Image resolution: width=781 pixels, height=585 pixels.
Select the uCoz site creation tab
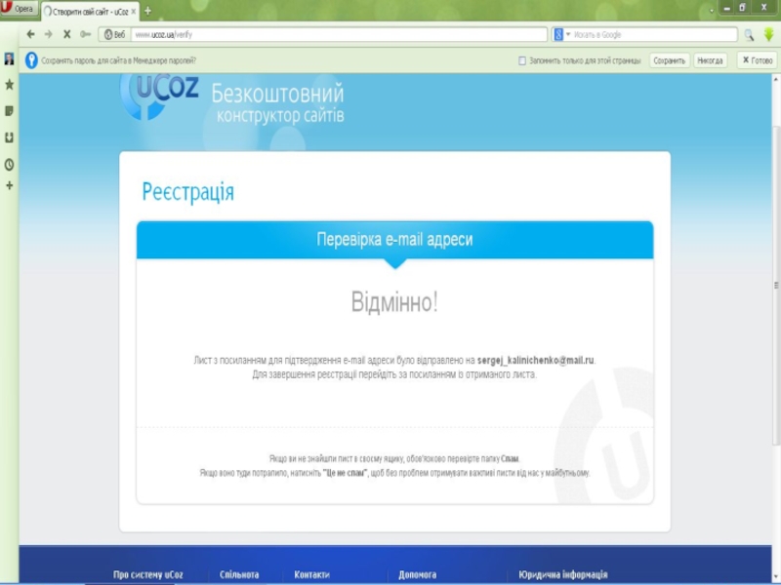coord(90,11)
